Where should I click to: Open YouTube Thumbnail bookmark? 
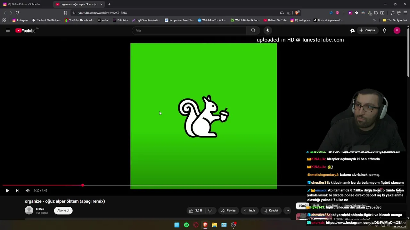[x=79, y=20]
